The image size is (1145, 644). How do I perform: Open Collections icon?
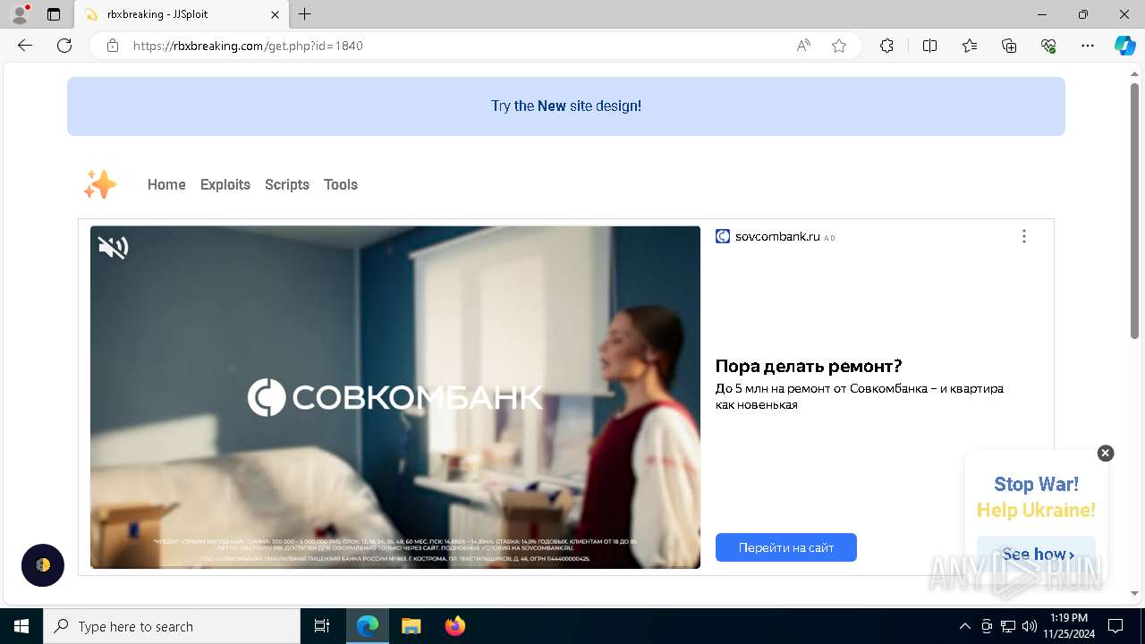1009,46
